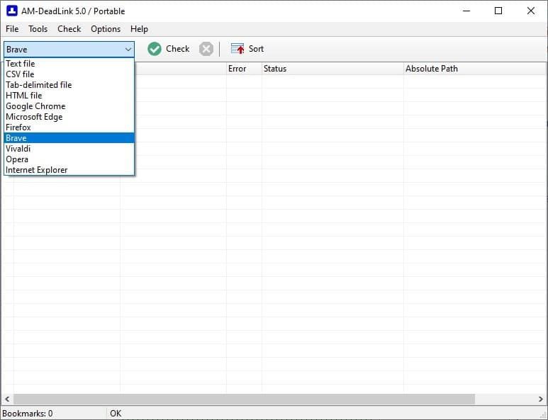This screenshot has height=420, width=548.
Task: Click the AM-DeadLink app icon in title bar
Action: [x=12, y=11]
